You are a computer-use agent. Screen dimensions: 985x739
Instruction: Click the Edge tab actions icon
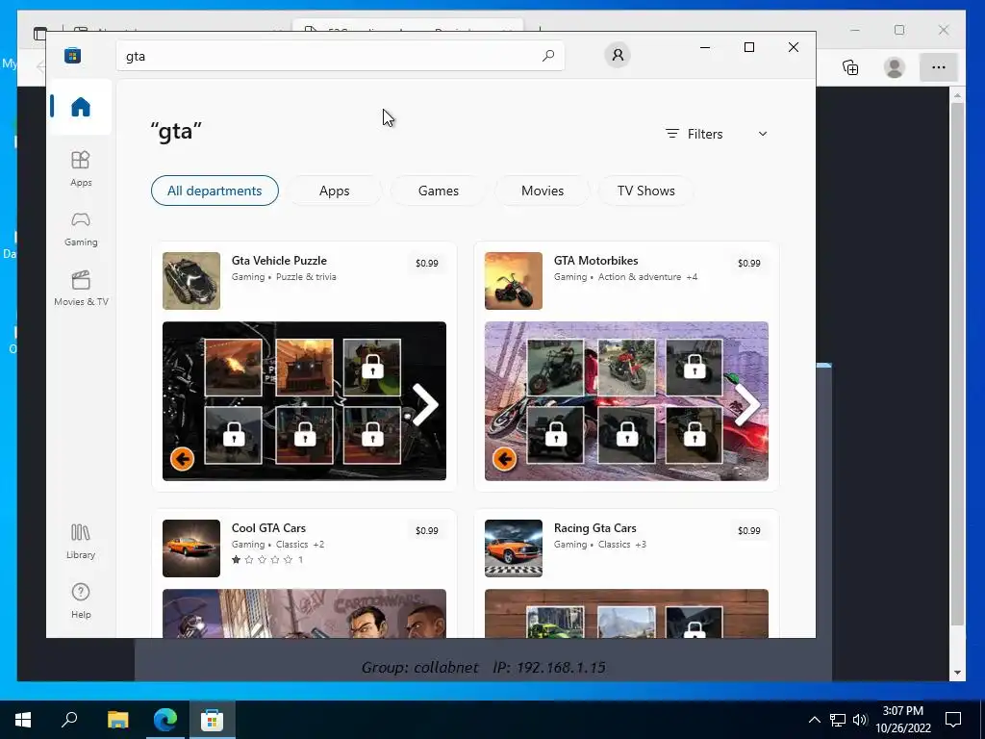(40, 34)
